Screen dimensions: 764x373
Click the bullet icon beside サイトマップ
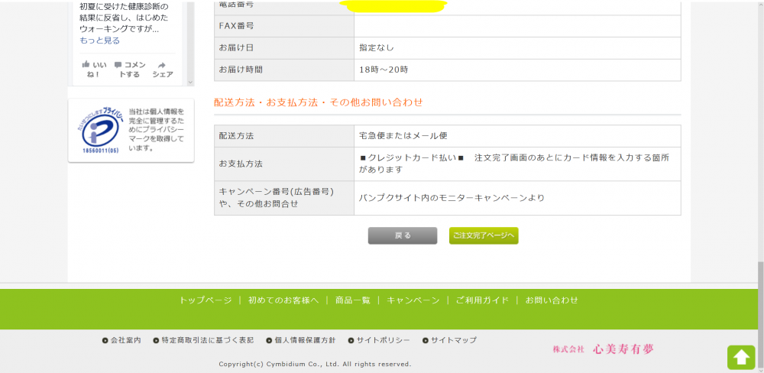(x=426, y=340)
